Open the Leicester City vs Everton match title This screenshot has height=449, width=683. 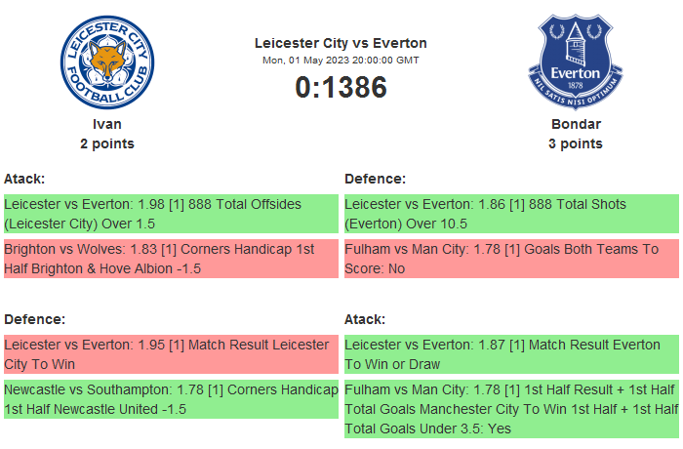click(x=341, y=43)
